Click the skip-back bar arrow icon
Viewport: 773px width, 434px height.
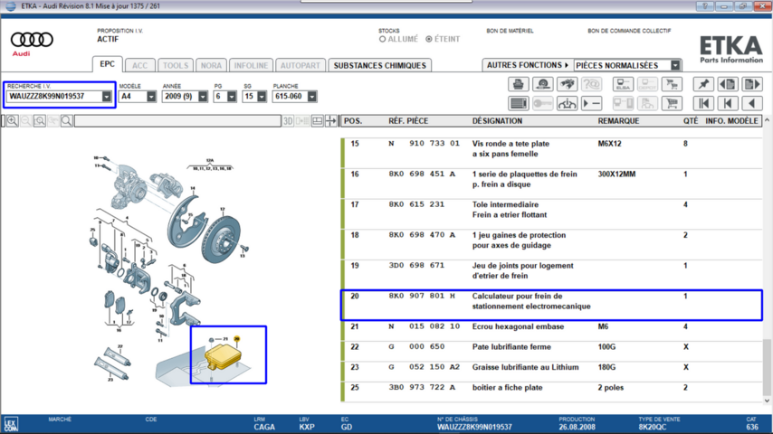coord(728,103)
